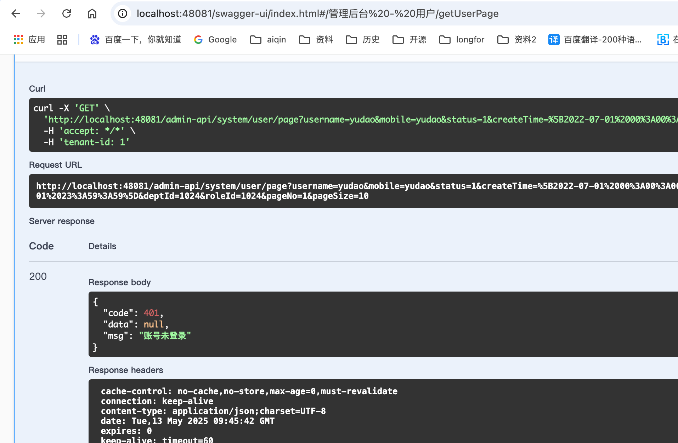This screenshot has height=443, width=678.
Task: Click the 200 status code
Action: tap(38, 276)
